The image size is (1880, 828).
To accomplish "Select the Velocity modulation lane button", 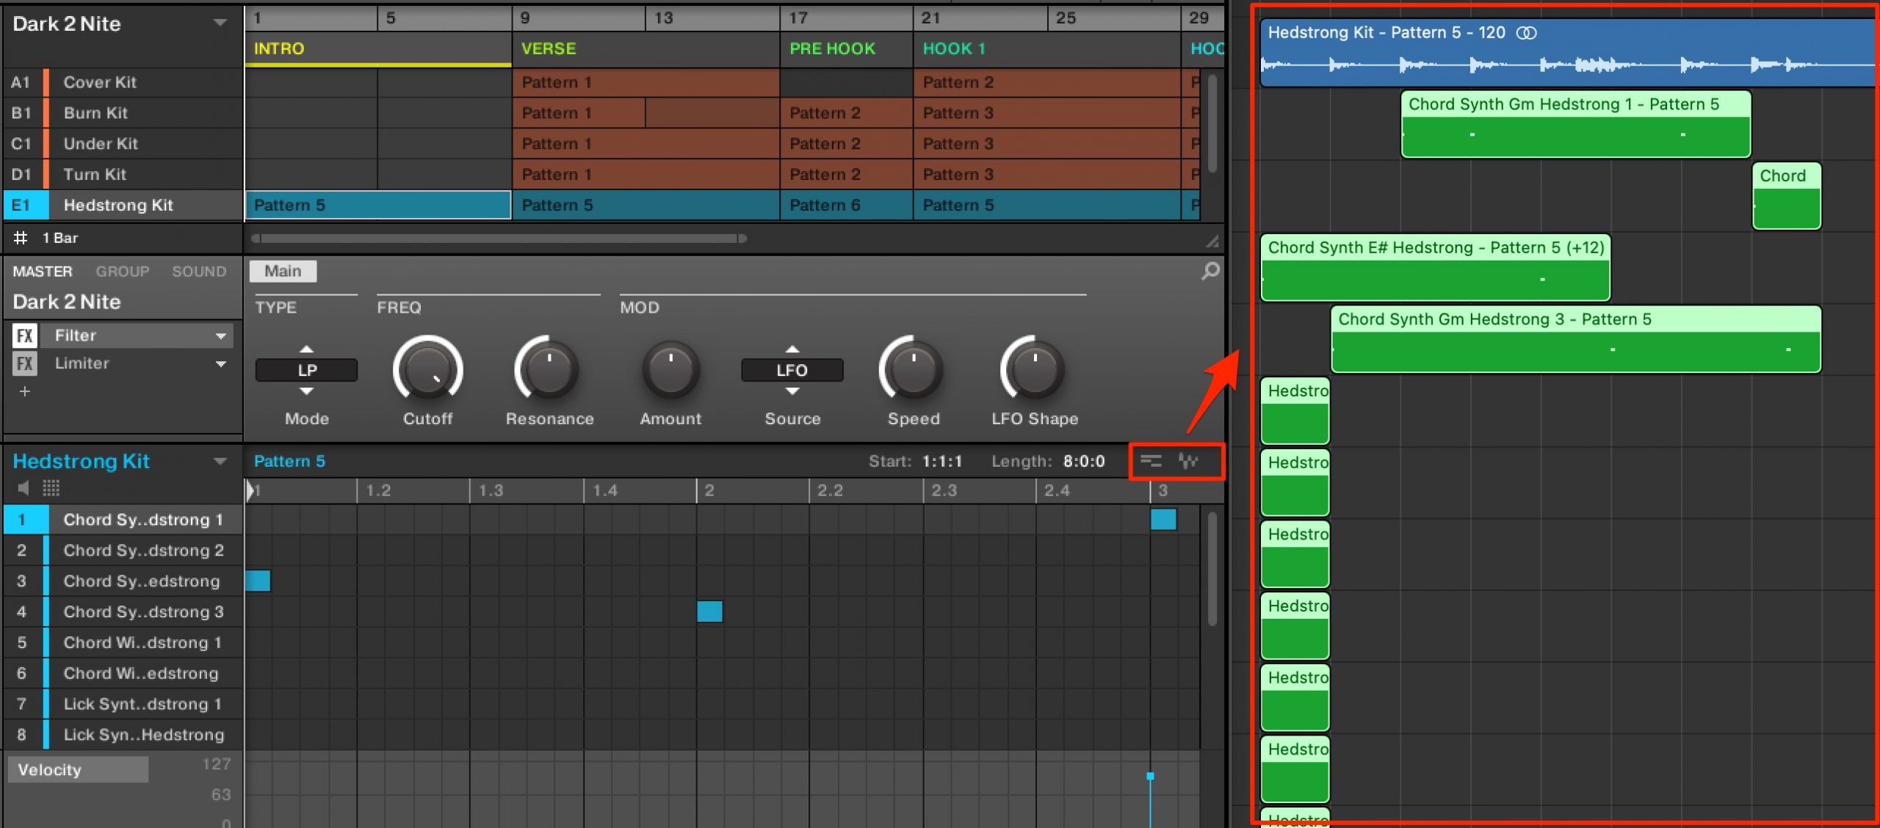I will coord(79,769).
